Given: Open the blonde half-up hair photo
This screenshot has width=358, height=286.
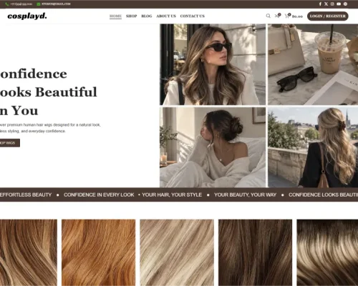Looking at the screenshot, I should (x=313, y=147).
